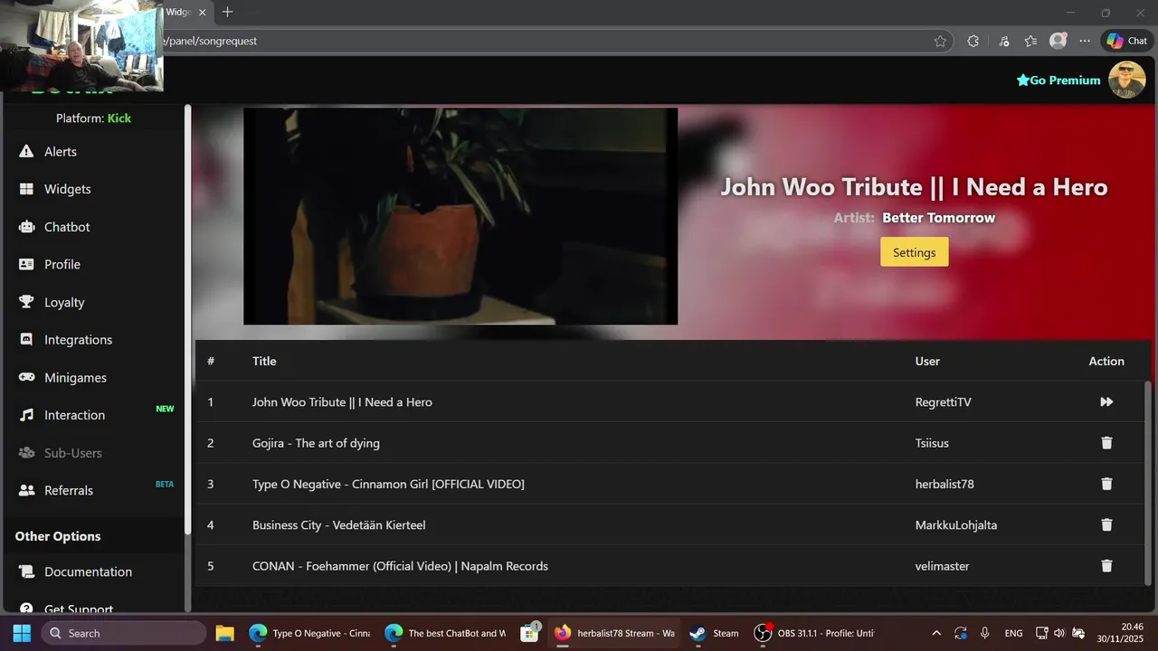1158x651 pixels.
Task: Click the username velimaster
Action: point(942,566)
